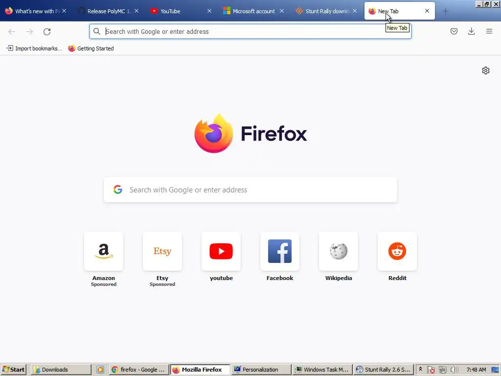
Task: Switch to Downloads taskbar window
Action: [61, 370]
